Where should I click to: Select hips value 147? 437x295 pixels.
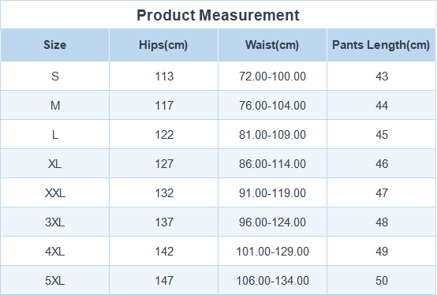click(164, 281)
